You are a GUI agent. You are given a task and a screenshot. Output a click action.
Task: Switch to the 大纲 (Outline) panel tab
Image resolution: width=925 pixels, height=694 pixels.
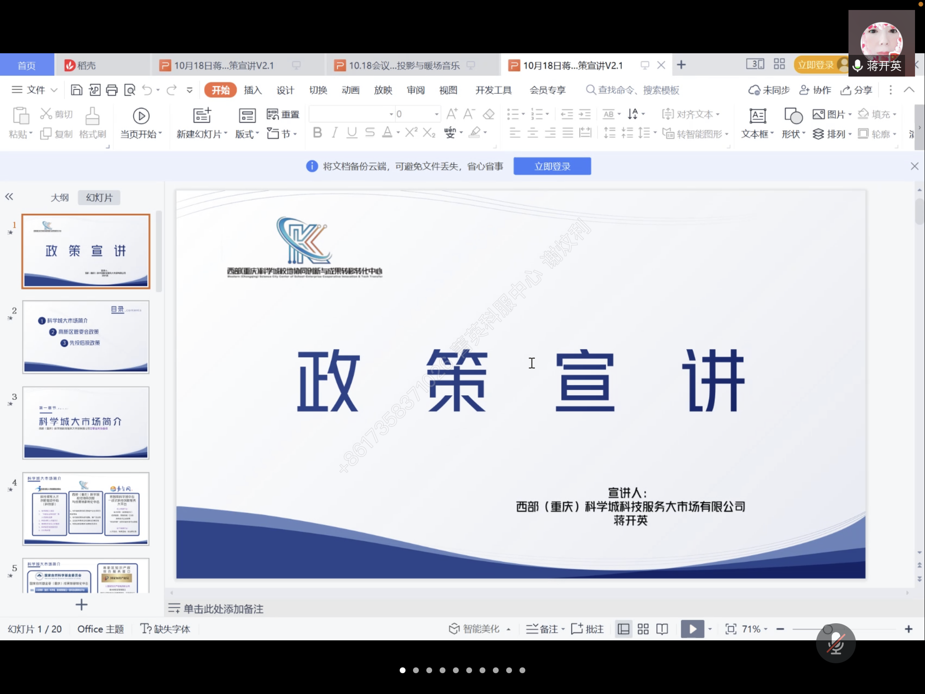pyautogui.click(x=59, y=197)
